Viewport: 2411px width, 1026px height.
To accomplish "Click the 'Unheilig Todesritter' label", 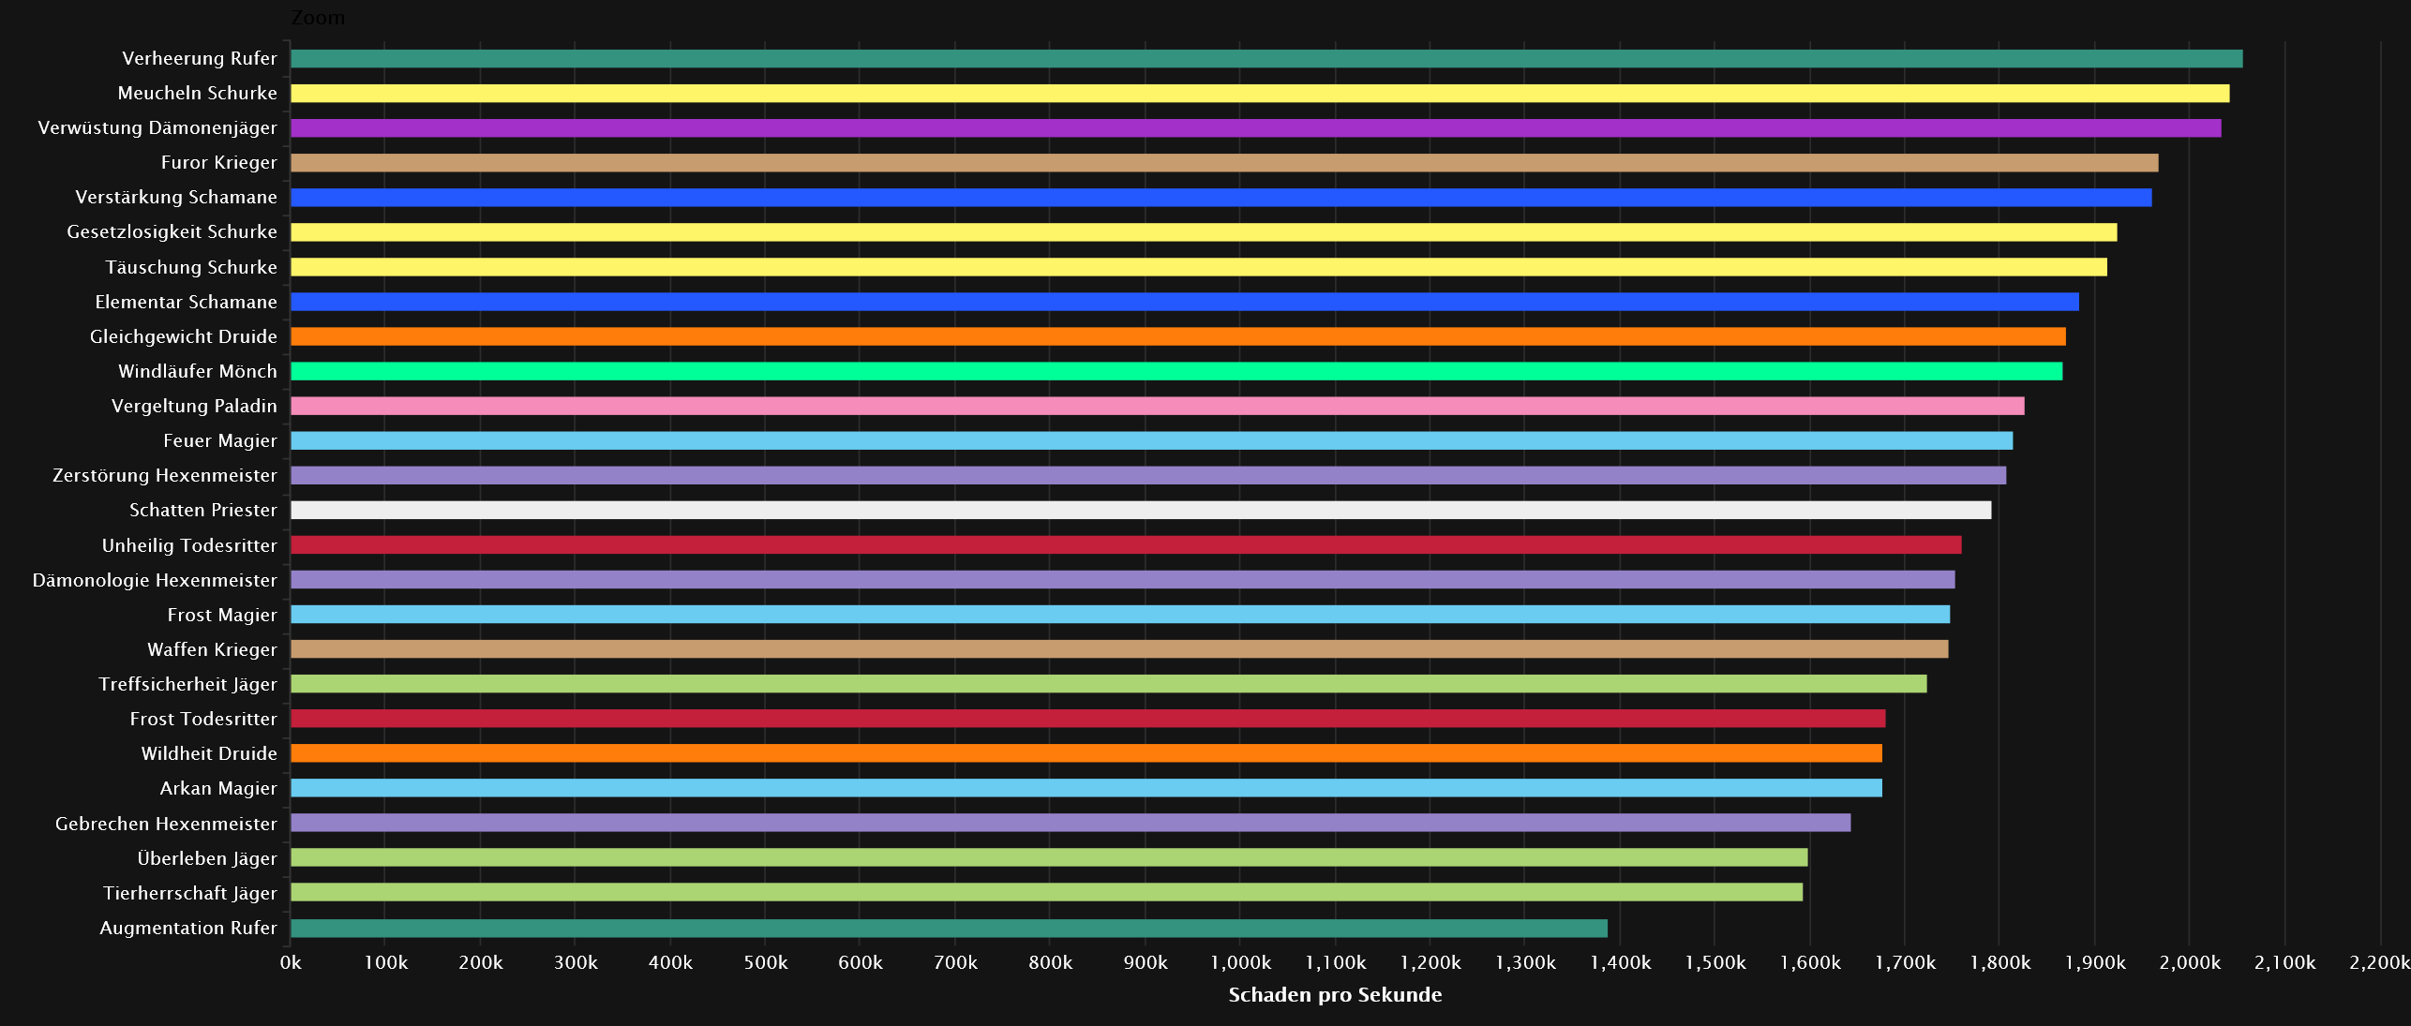I will pos(189,544).
